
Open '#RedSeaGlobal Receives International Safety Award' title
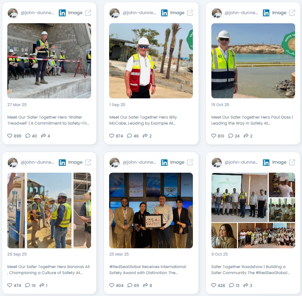pos(147,270)
